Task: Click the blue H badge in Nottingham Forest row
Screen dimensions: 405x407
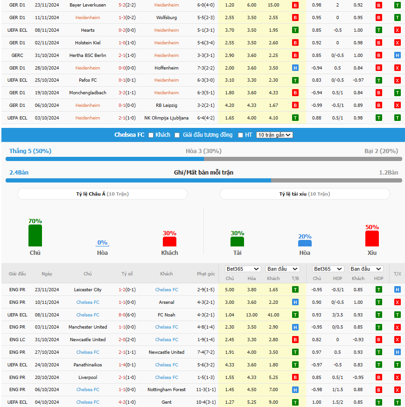Action: coord(295,390)
